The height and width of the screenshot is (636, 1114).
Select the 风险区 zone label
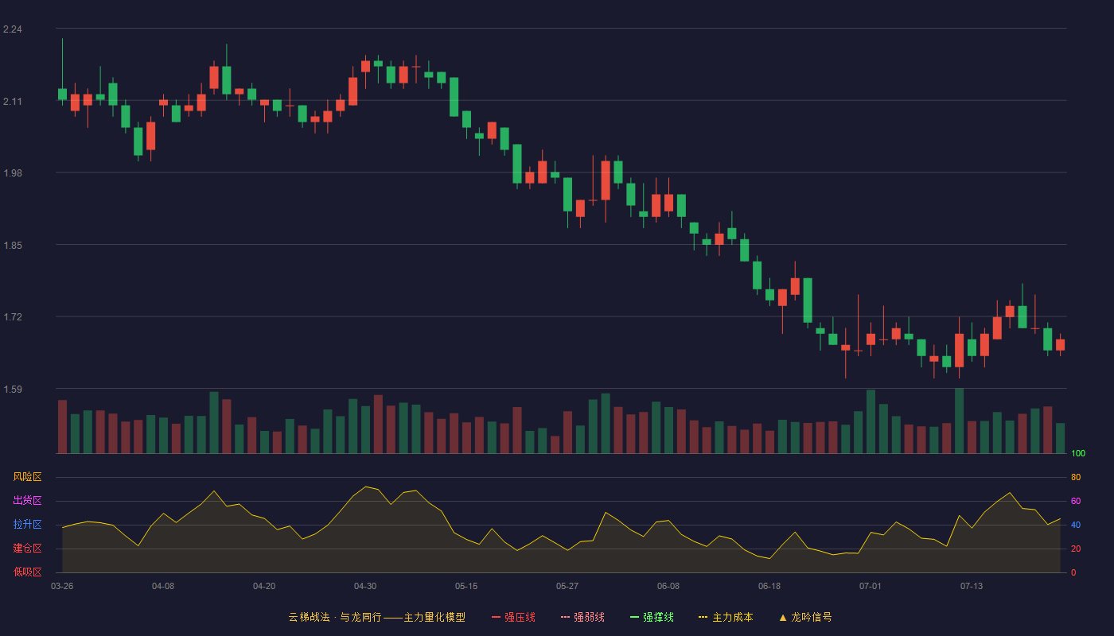coord(27,477)
